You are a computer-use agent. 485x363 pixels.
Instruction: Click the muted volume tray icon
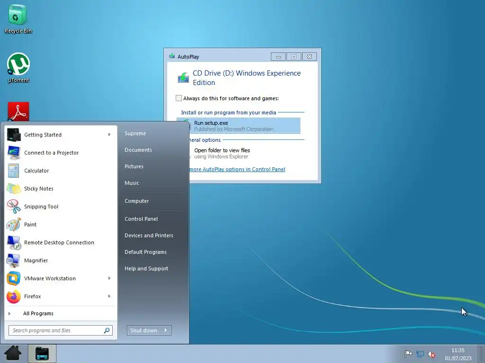tap(431, 354)
